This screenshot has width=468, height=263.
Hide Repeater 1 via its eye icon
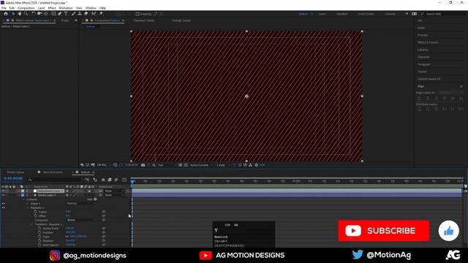coord(3,207)
